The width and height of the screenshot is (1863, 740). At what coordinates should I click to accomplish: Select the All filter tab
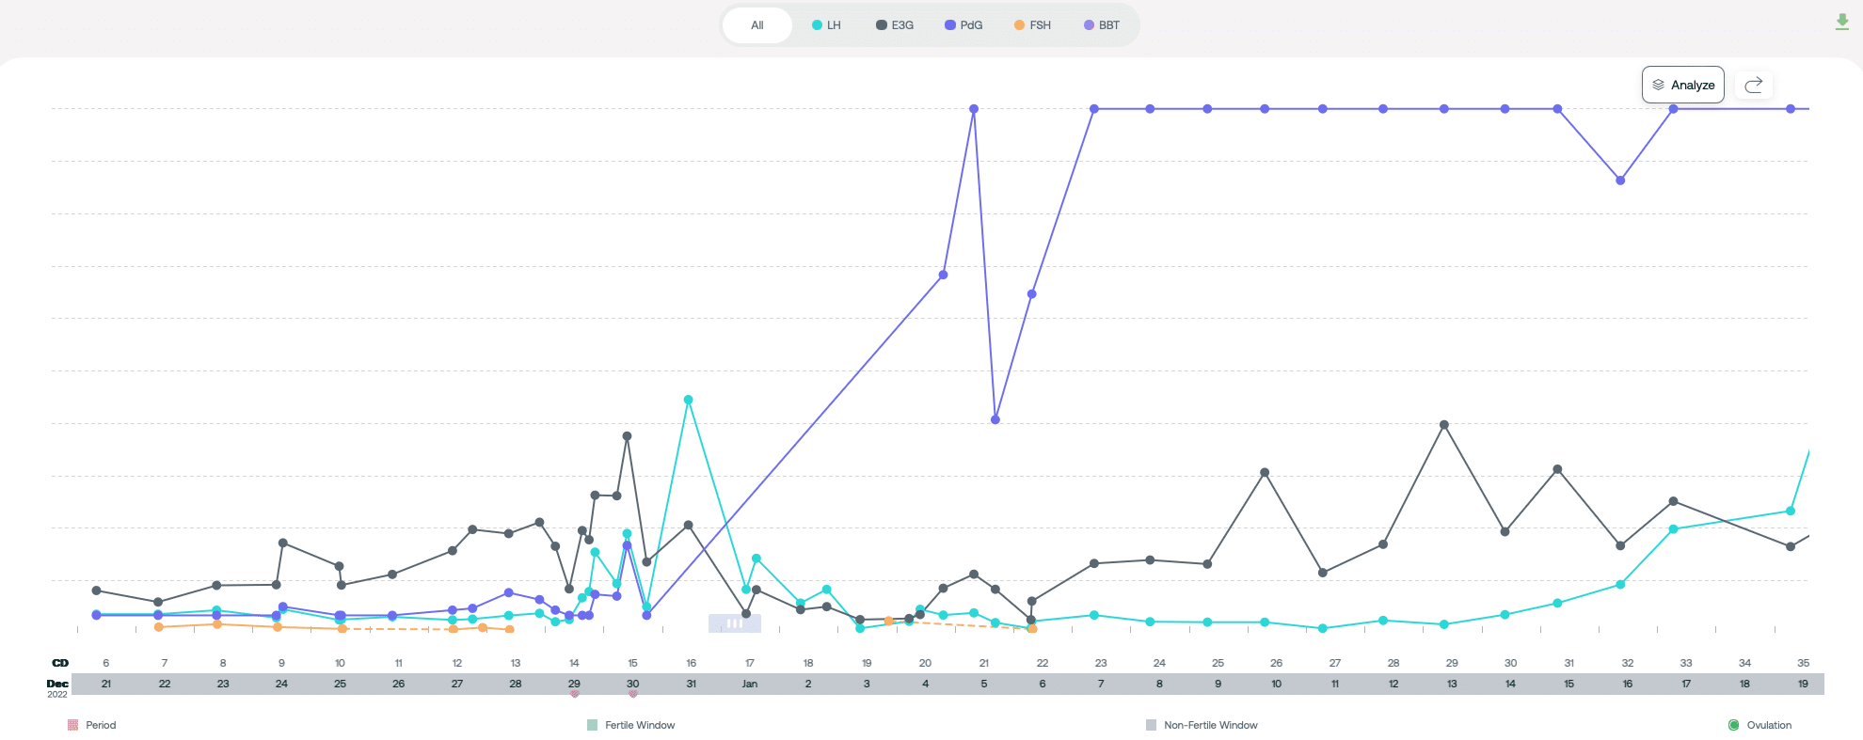pos(757,25)
